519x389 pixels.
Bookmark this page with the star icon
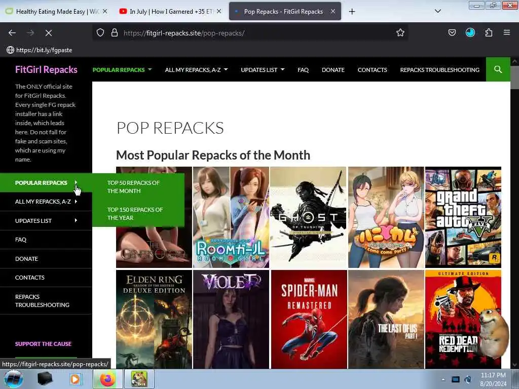pyautogui.click(x=400, y=33)
